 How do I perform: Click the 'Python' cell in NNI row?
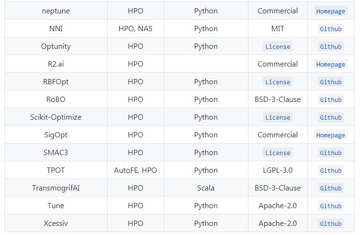tap(206, 28)
